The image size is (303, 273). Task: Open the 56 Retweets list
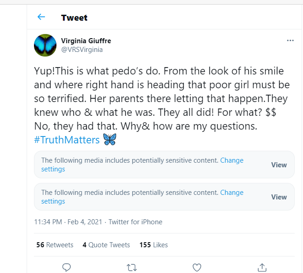click(x=55, y=245)
